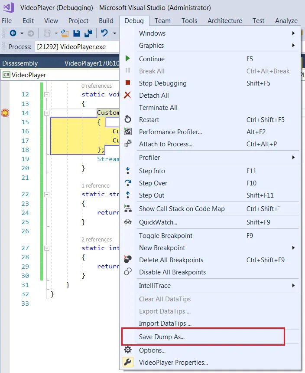This screenshot has width=305, height=373.
Task: Collapse the method block at line 27
Action: (47, 248)
